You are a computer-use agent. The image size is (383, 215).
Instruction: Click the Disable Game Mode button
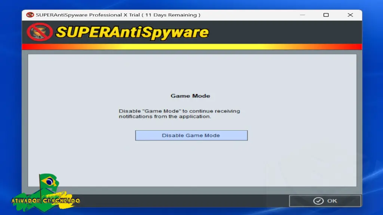point(191,135)
